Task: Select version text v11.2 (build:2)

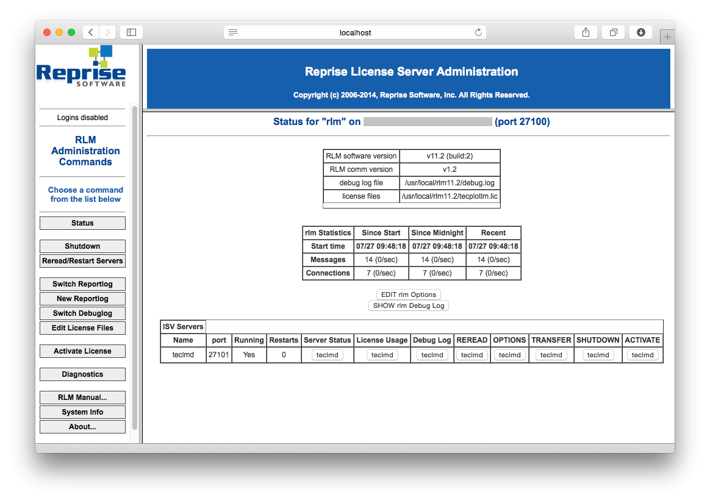Action: coord(450,156)
